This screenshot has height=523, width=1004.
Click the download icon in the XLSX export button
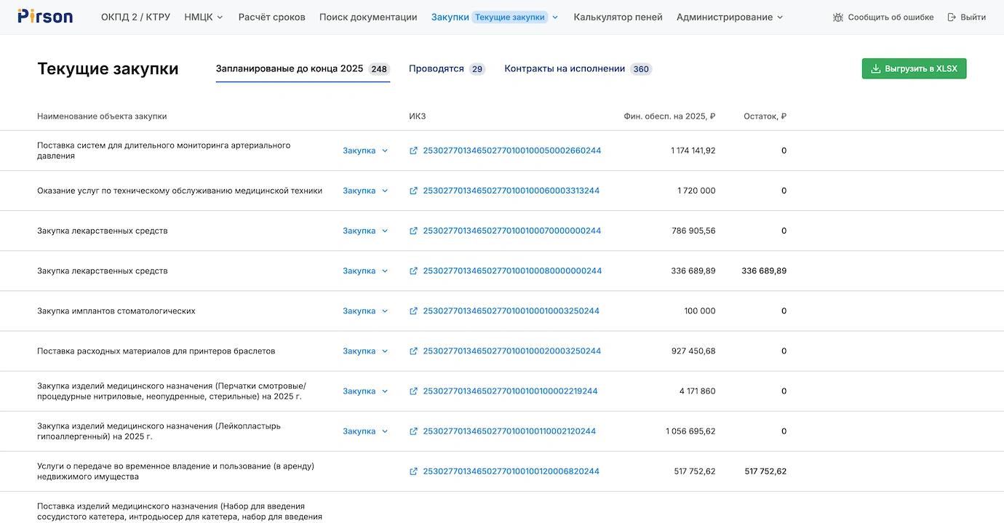[x=875, y=69]
